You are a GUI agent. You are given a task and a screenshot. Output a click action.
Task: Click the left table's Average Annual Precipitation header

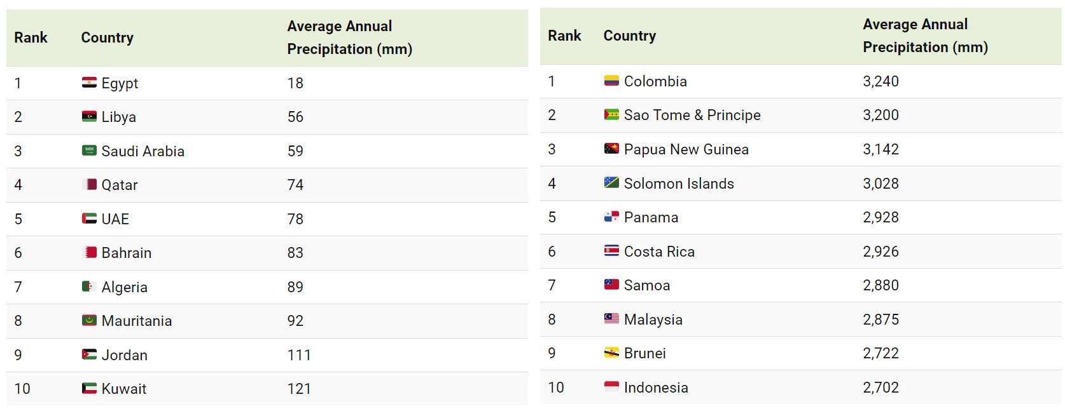tap(349, 37)
